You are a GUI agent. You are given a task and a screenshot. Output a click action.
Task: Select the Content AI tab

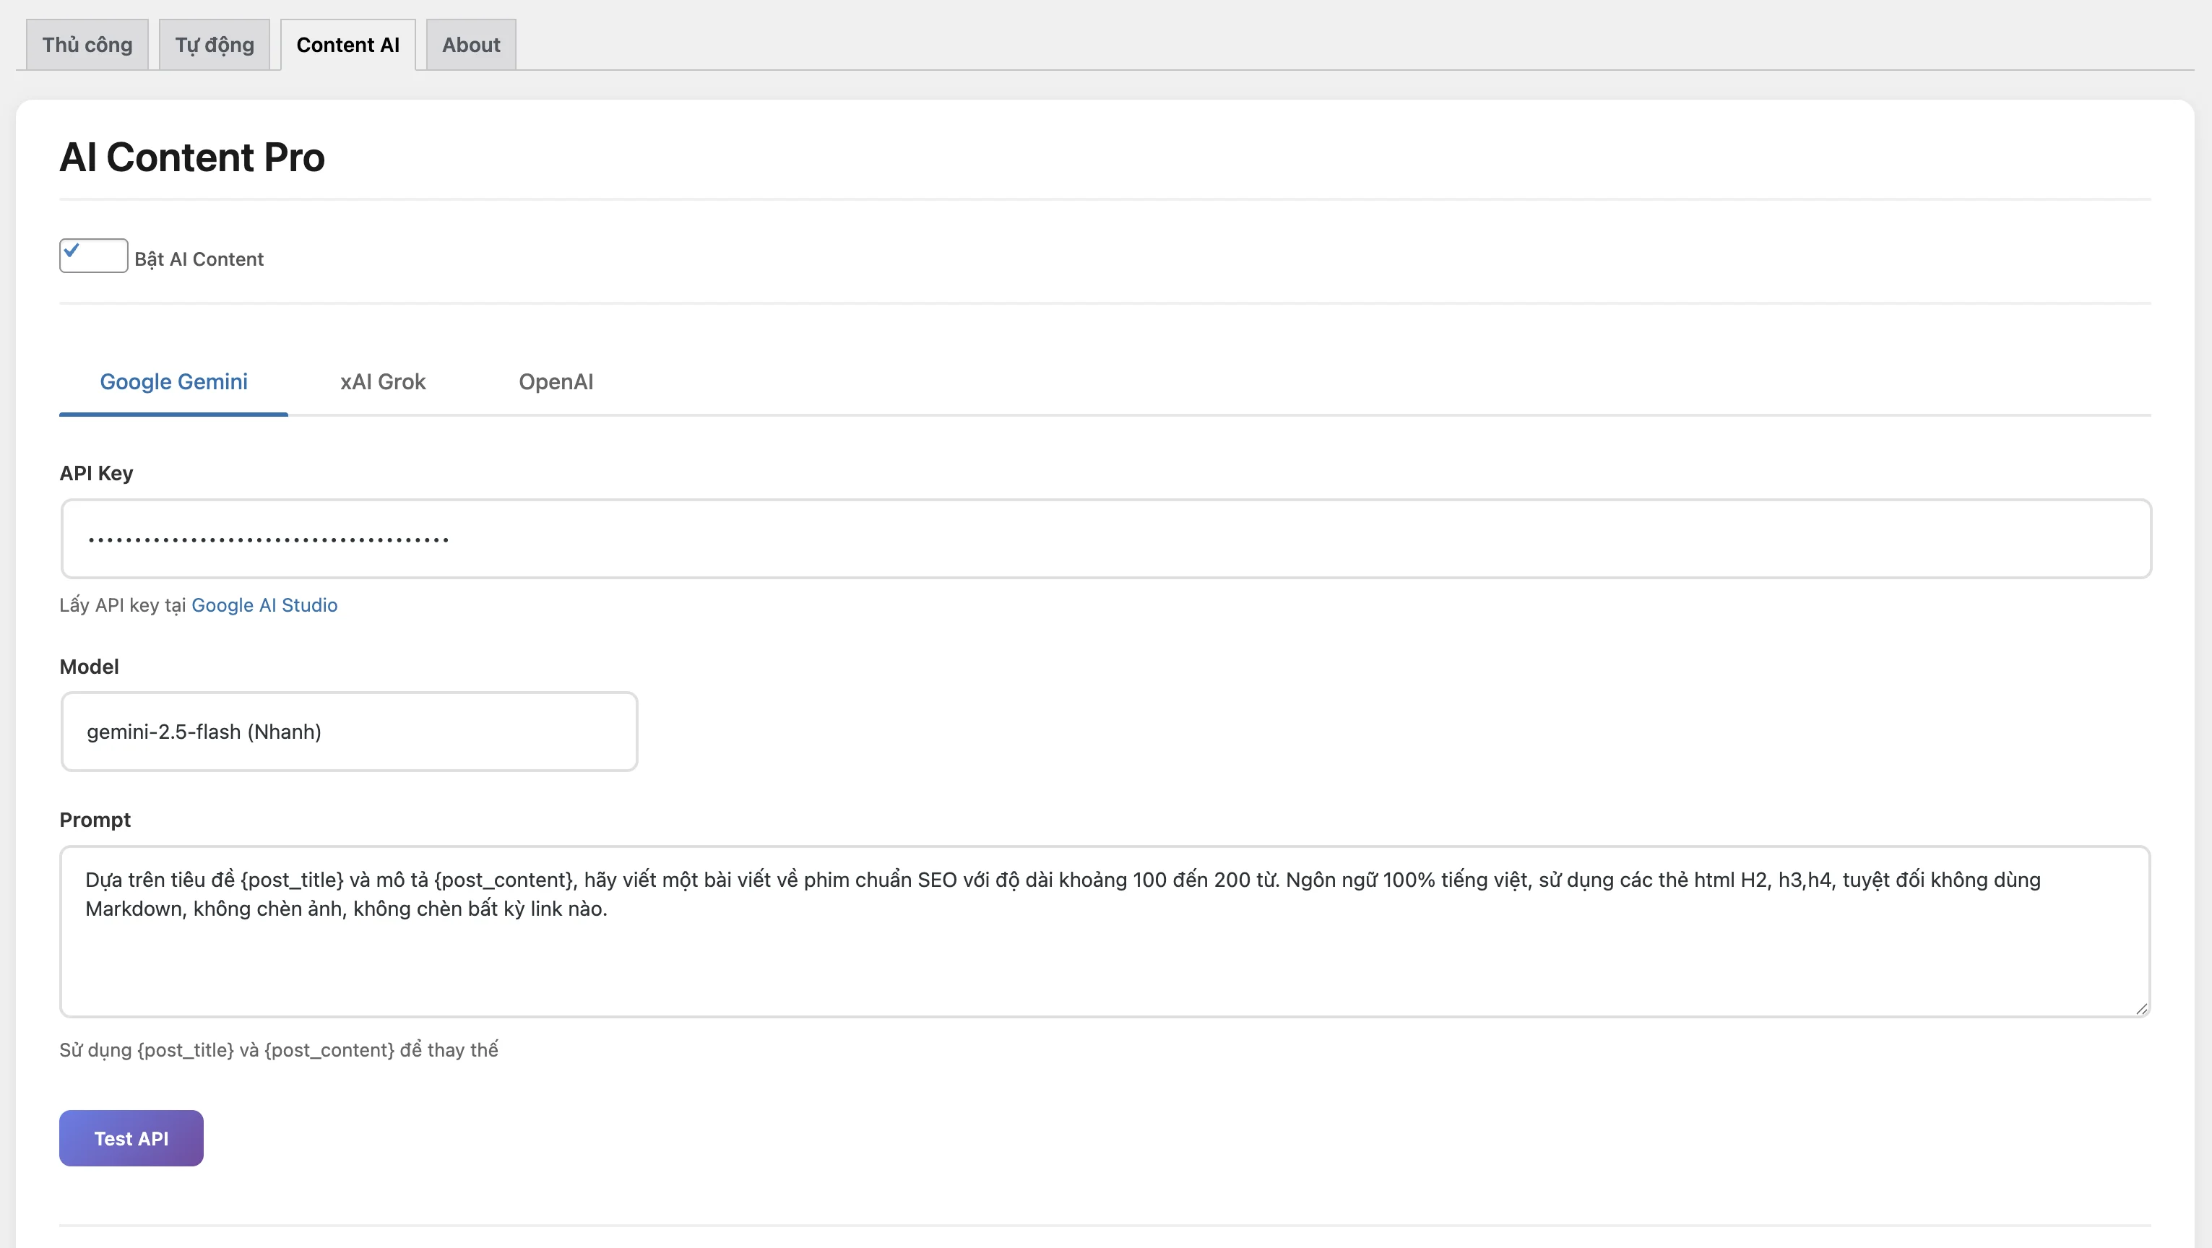pos(347,44)
